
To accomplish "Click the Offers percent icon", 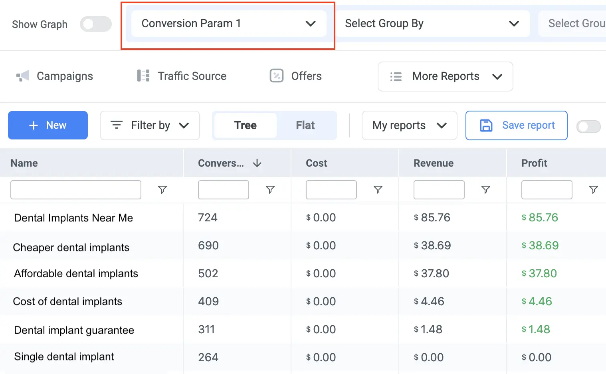I will [x=277, y=76].
